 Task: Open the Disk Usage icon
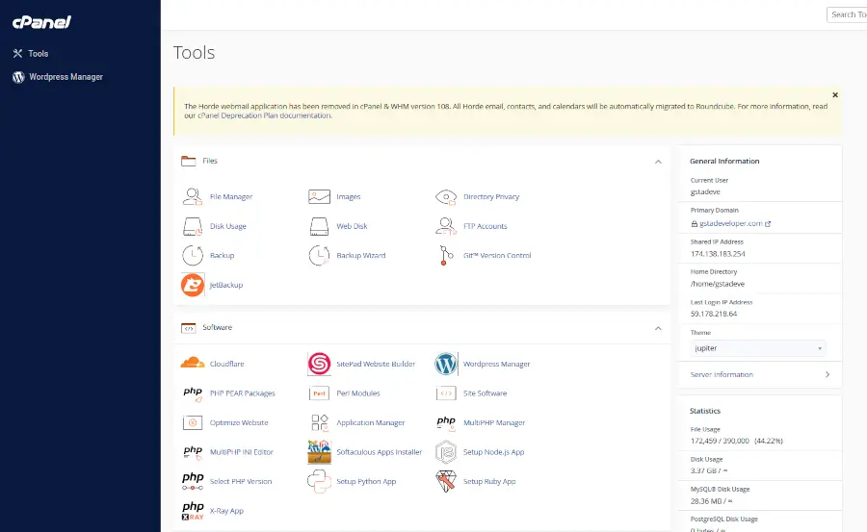[193, 226]
